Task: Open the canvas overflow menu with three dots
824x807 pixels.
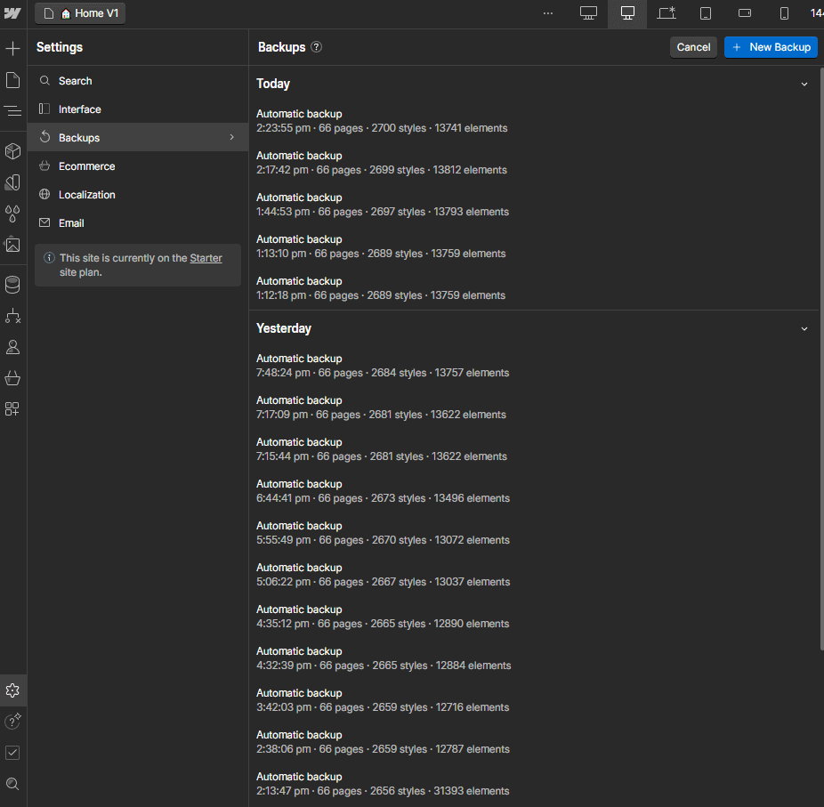Action: (547, 13)
